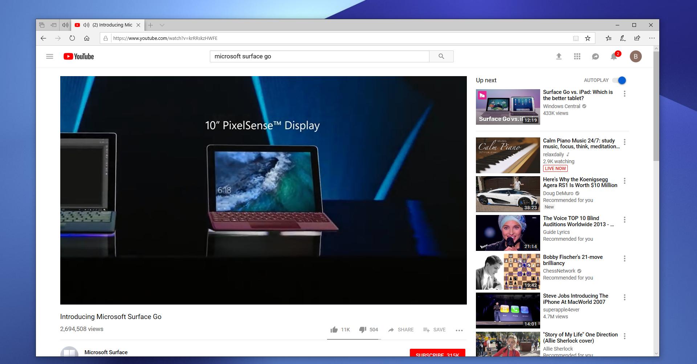Go to the YouTube home logo
This screenshot has width=697, height=364.
(x=78, y=56)
